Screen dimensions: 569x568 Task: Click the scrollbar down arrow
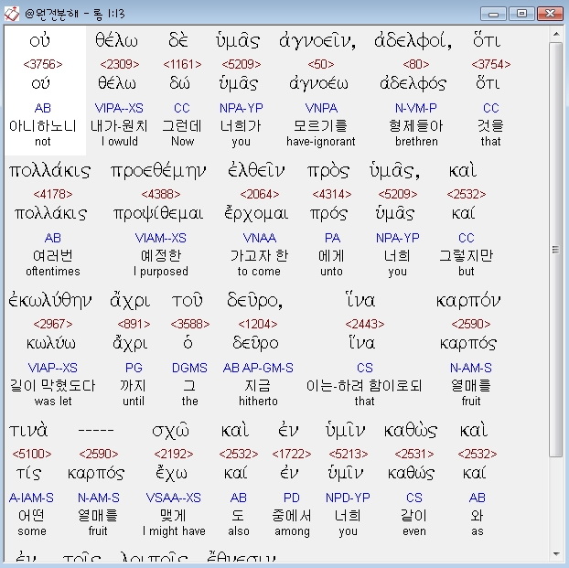coord(556,554)
